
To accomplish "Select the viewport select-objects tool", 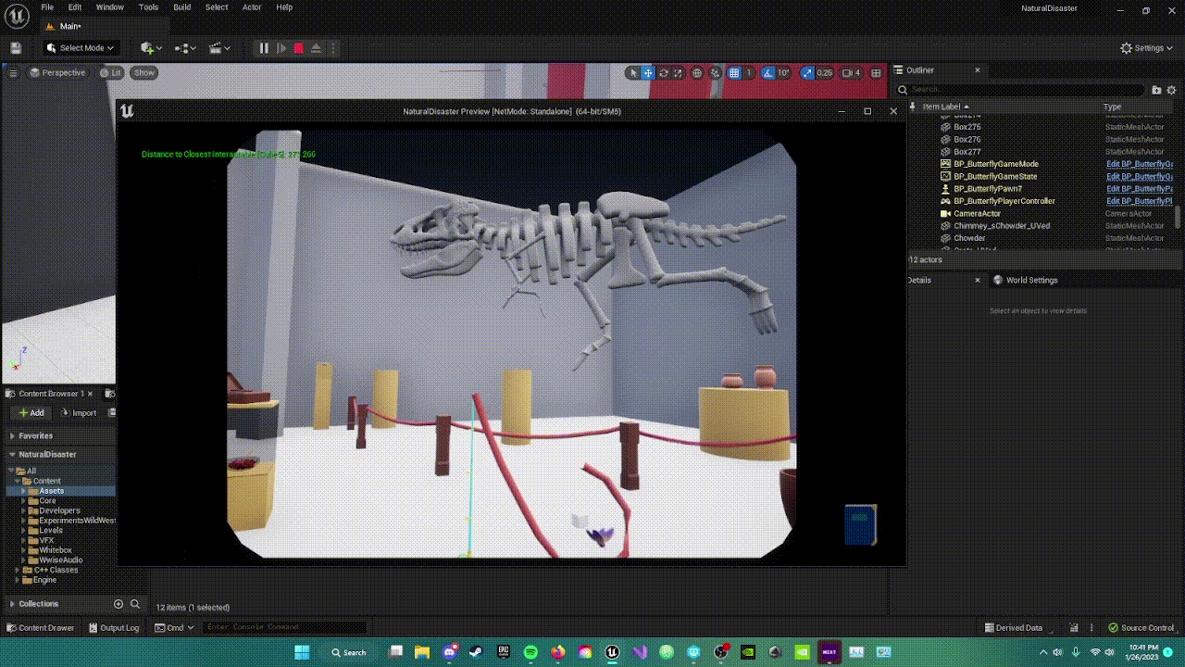I will (x=633, y=72).
